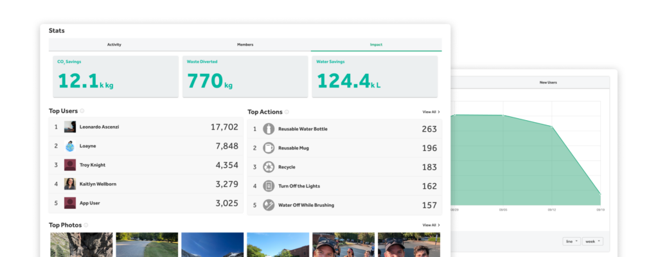The height and width of the screenshot is (257, 658).
Task: Select user name Leonardo Ascenzi
Action: (99, 127)
